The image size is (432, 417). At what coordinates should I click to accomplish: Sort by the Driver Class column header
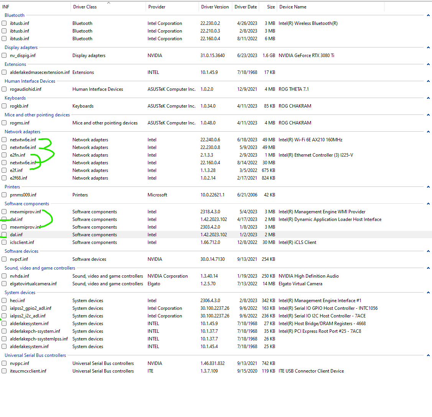click(x=85, y=7)
